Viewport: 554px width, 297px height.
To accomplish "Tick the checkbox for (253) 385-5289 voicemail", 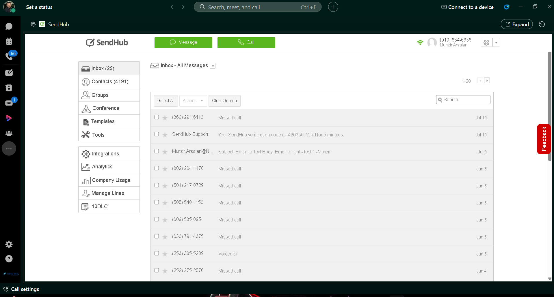I will (157, 253).
